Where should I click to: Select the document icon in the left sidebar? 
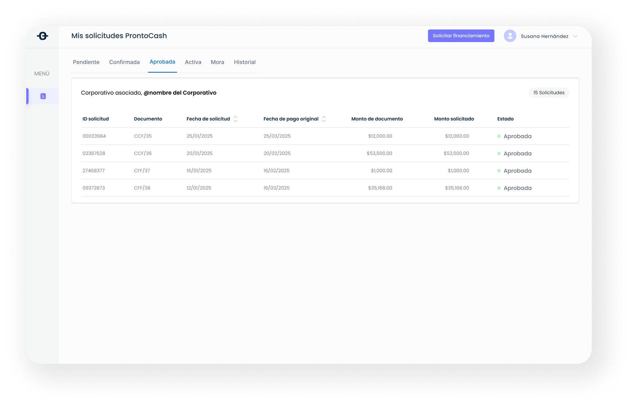tap(42, 96)
